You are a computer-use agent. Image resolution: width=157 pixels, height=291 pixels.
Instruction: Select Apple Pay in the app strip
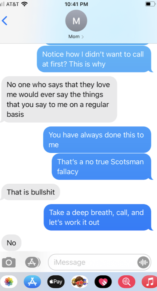point(56,282)
